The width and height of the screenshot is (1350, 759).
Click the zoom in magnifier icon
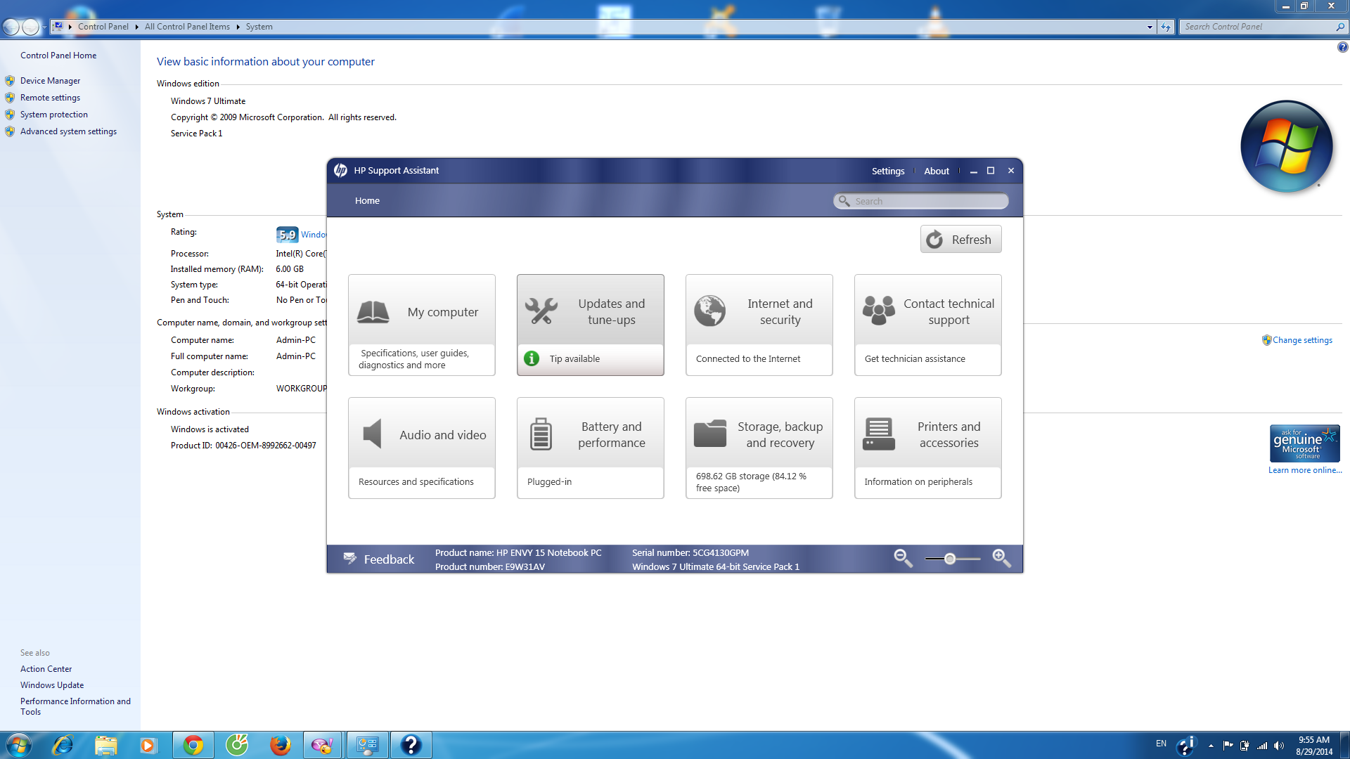pos(1001,559)
